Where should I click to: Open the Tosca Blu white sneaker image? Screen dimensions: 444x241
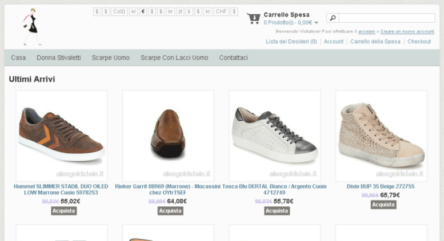275,136
